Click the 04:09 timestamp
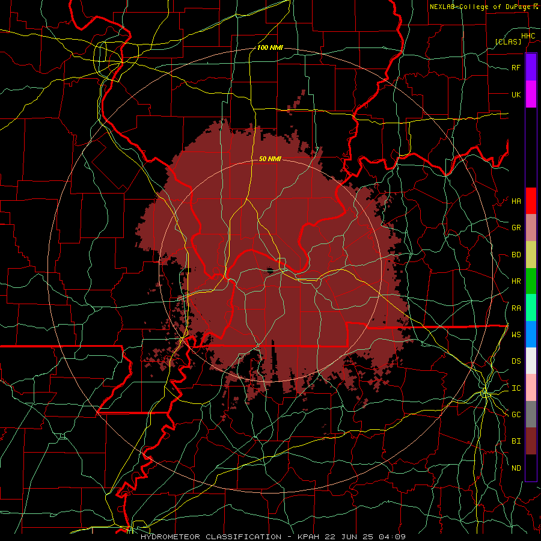The height and width of the screenshot is (541, 541). pyautogui.click(x=391, y=537)
